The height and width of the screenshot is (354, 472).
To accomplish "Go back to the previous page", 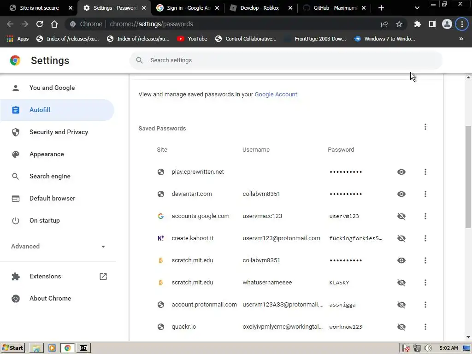I will pos(10,24).
